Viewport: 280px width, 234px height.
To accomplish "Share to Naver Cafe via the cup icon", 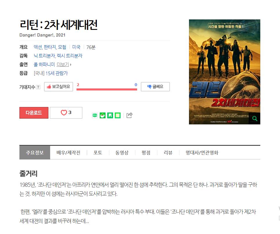I will (x=103, y=115).
